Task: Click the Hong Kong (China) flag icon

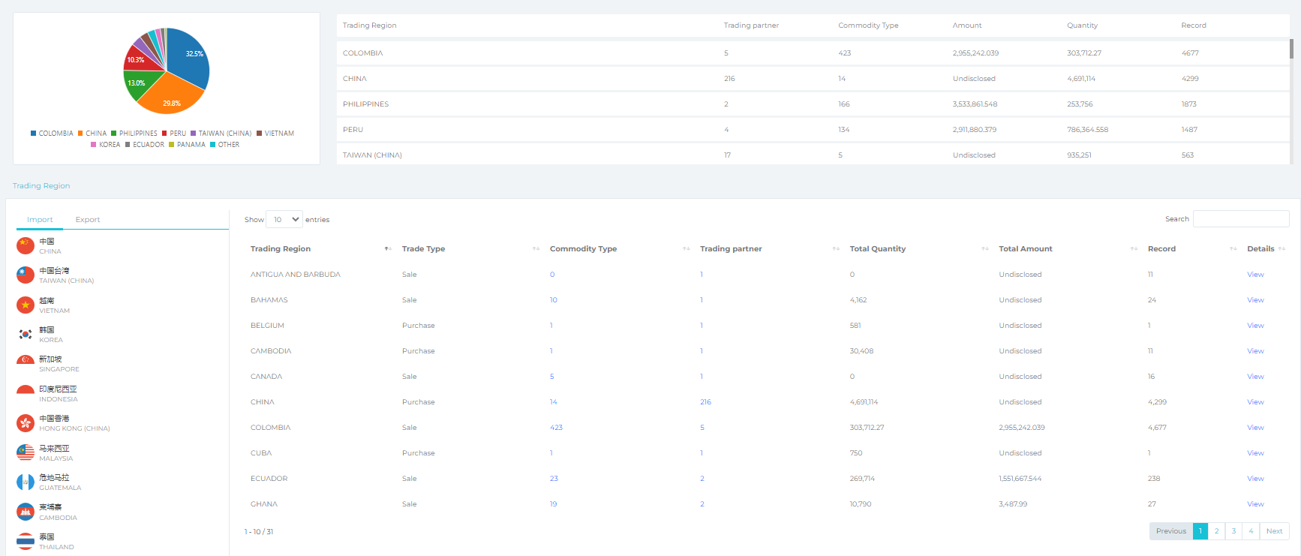Action: point(26,423)
